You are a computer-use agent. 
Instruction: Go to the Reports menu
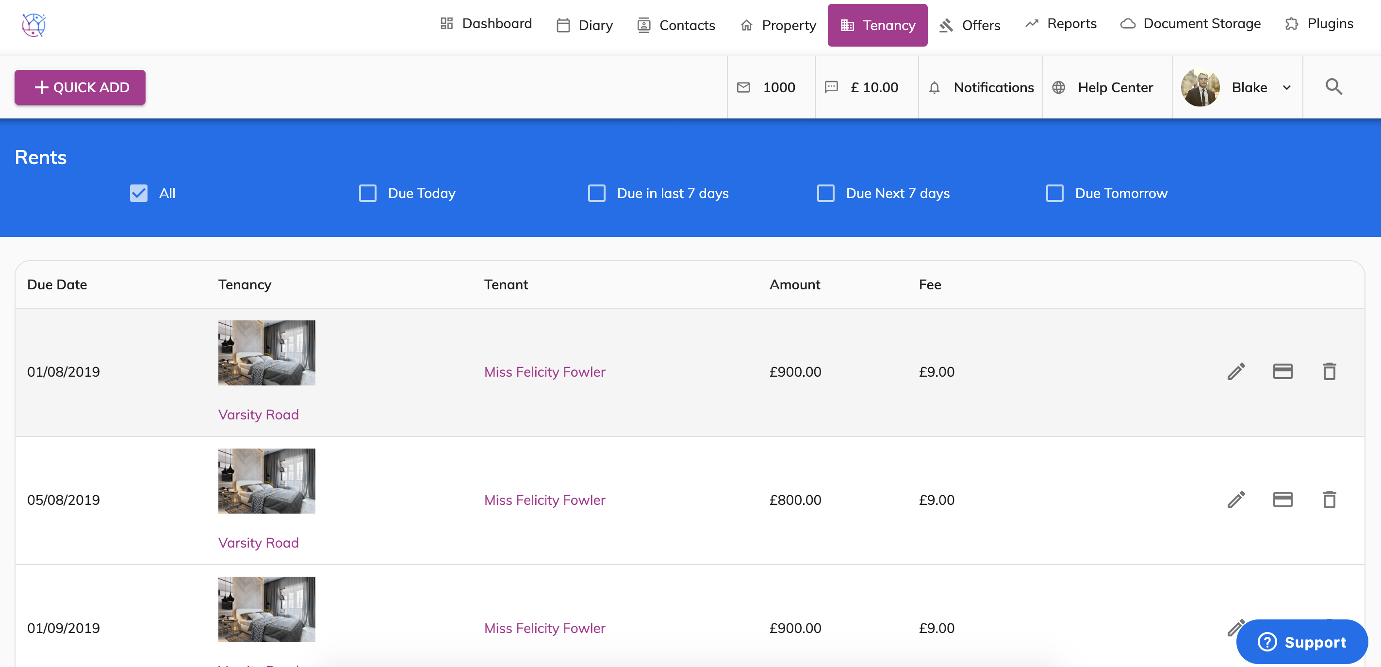click(x=1060, y=24)
